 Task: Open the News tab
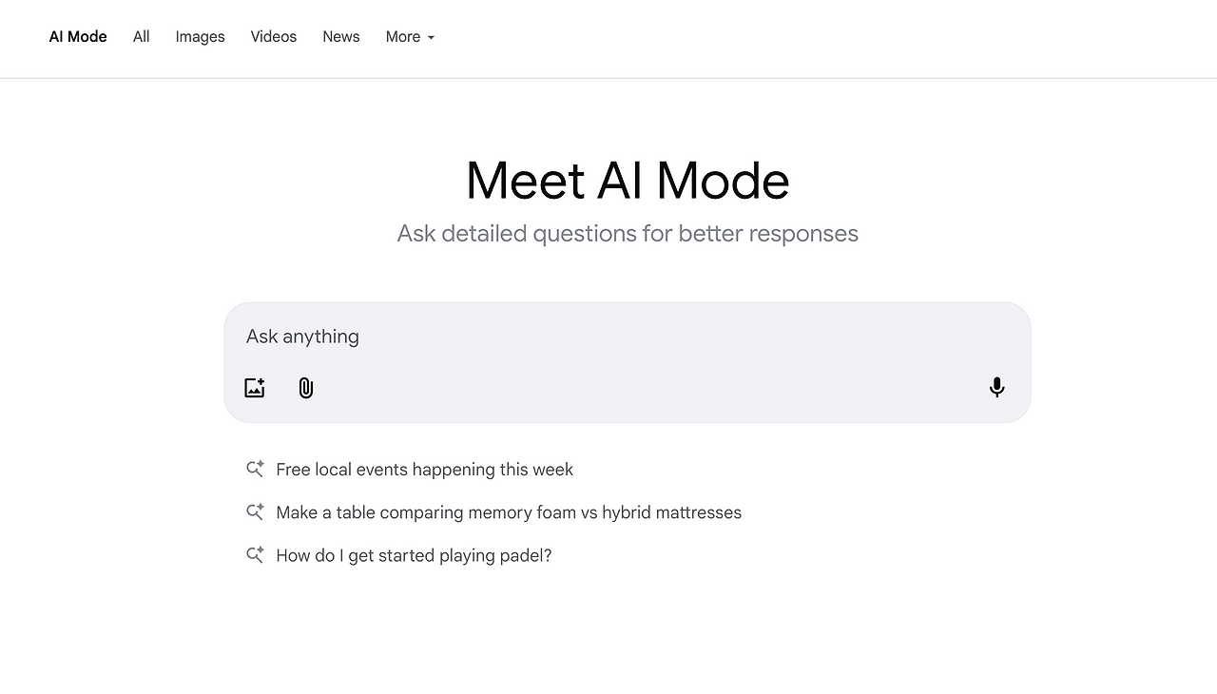[340, 37]
